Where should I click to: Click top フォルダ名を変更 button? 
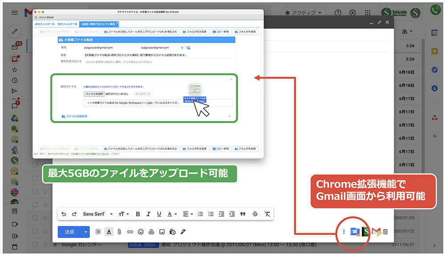(x=195, y=32)
